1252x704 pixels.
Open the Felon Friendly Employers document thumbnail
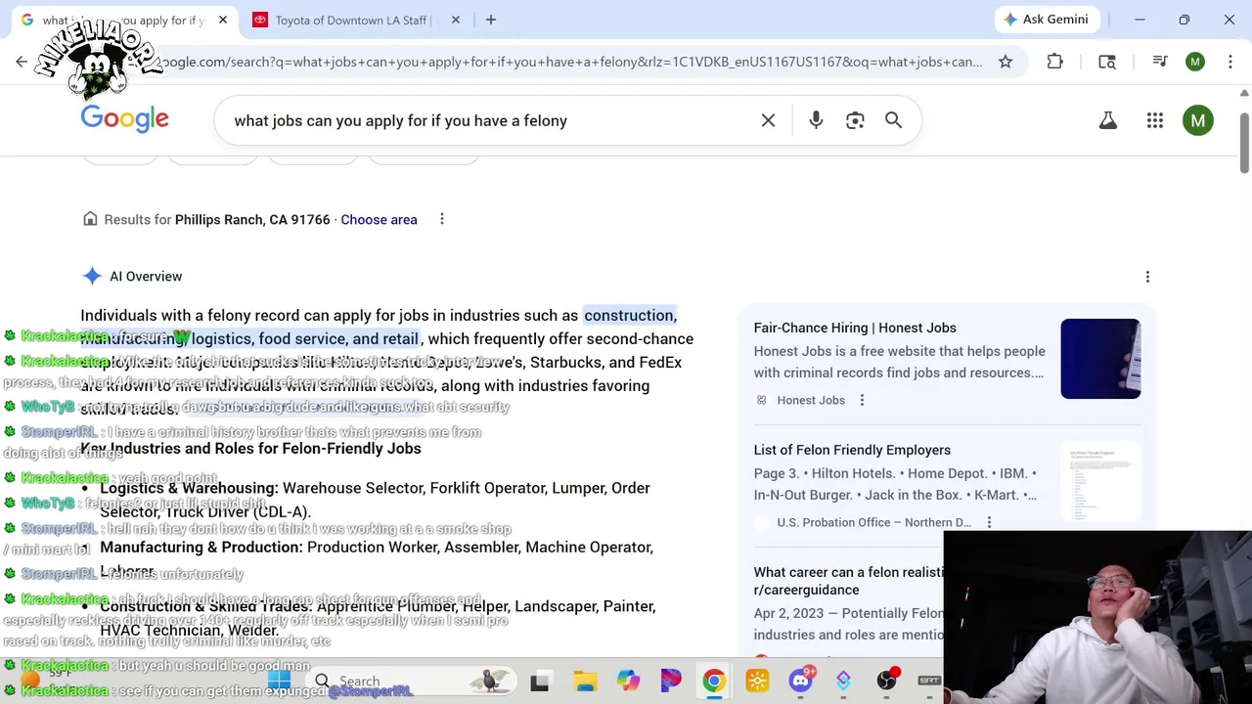coord(1100,482)
